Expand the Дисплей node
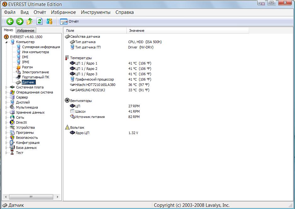Viewport: 295px width, 209px height. click(6, 102)
